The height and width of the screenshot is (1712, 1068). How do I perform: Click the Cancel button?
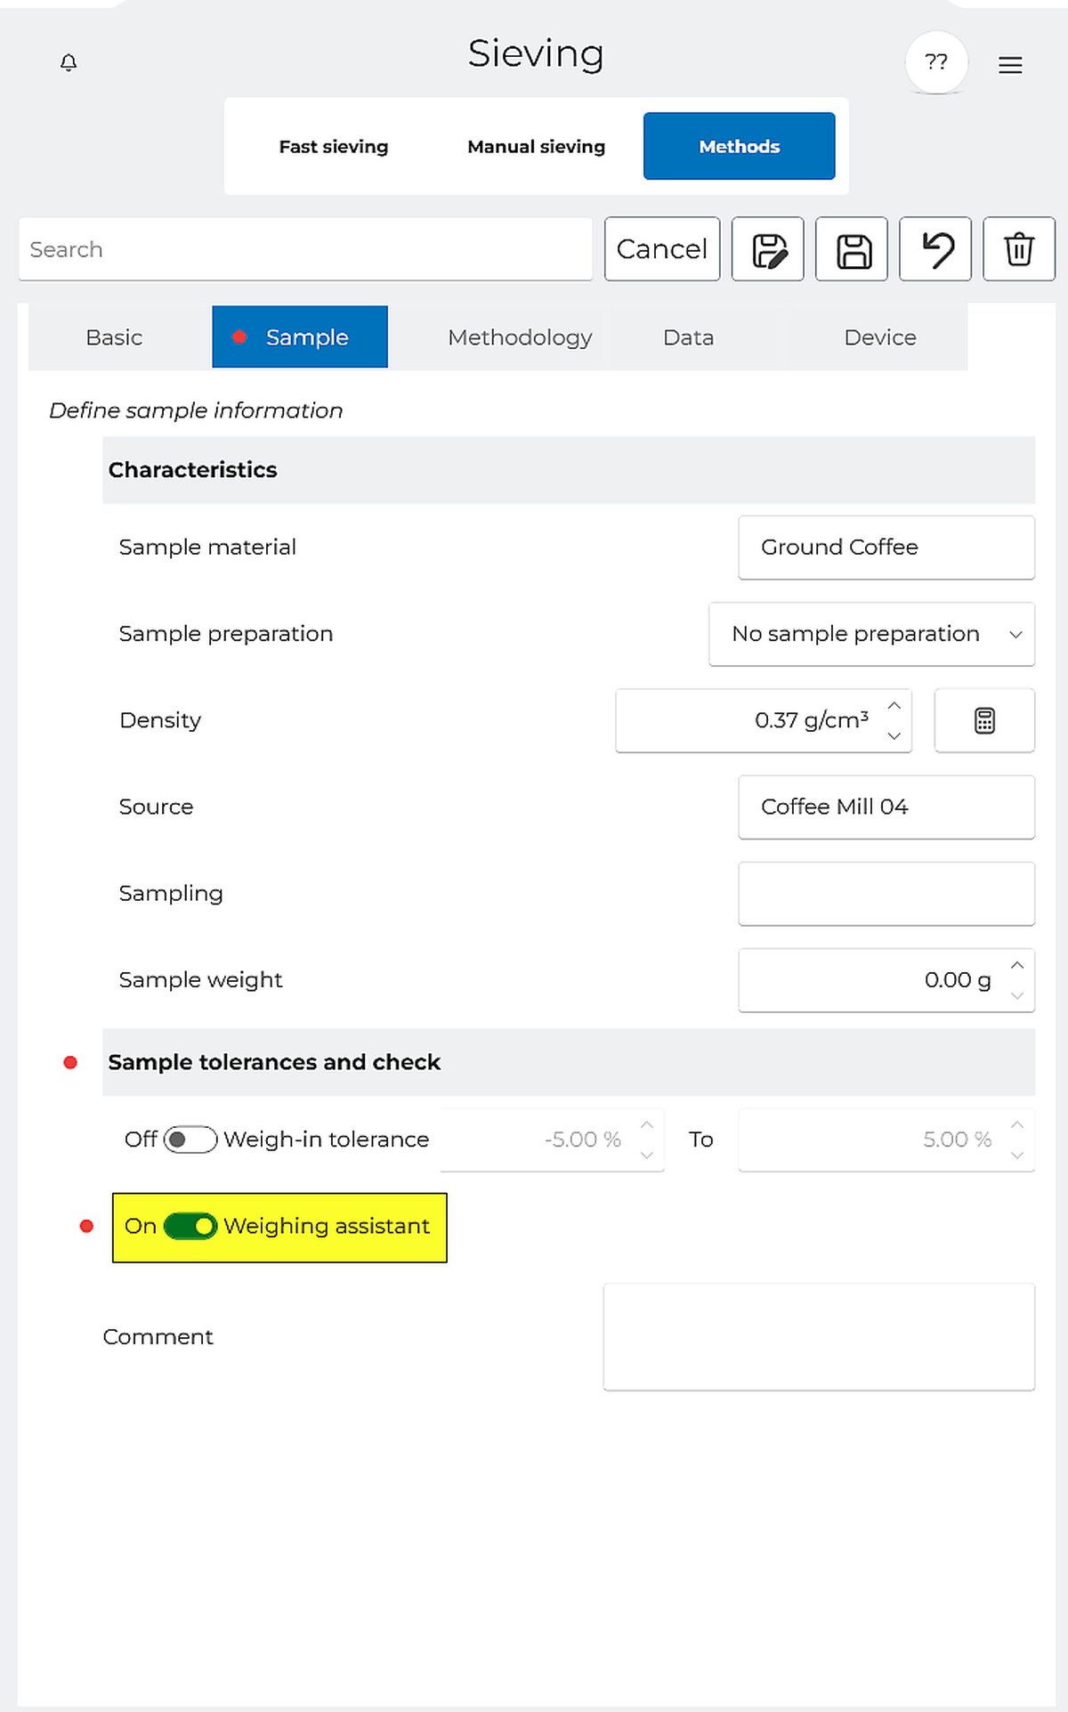coord(661,249)
